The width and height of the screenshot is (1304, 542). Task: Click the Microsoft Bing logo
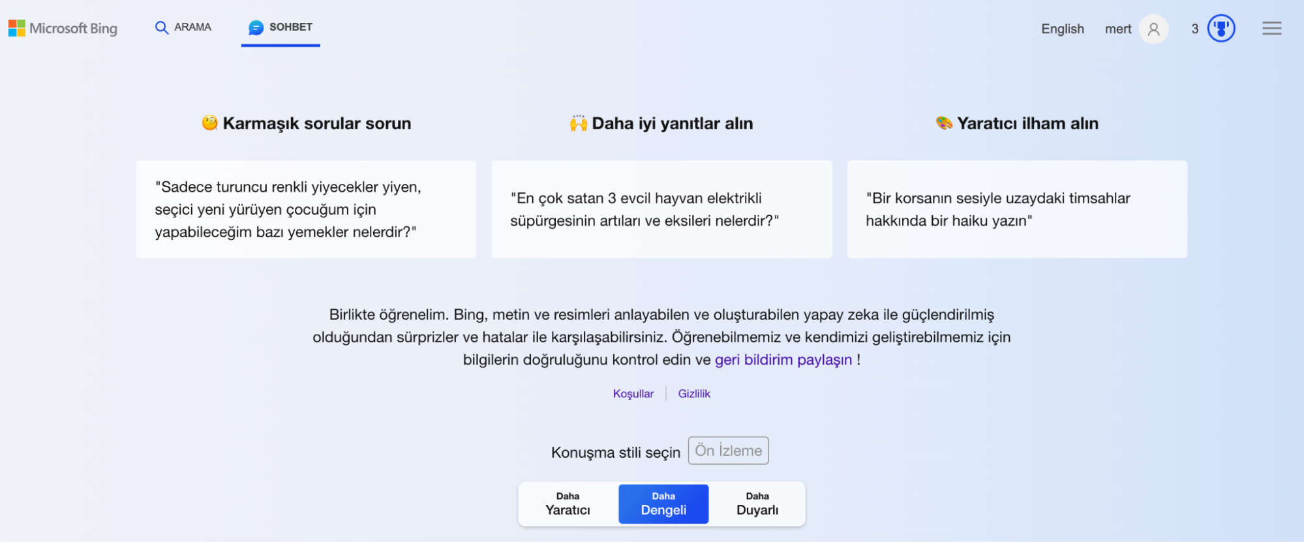(x=63, y=28)
